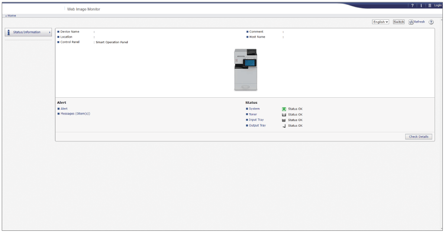The image size is (445, 233).
Task: Click Status OK text beside Input Tray
Action: click(x=295, y=120)
